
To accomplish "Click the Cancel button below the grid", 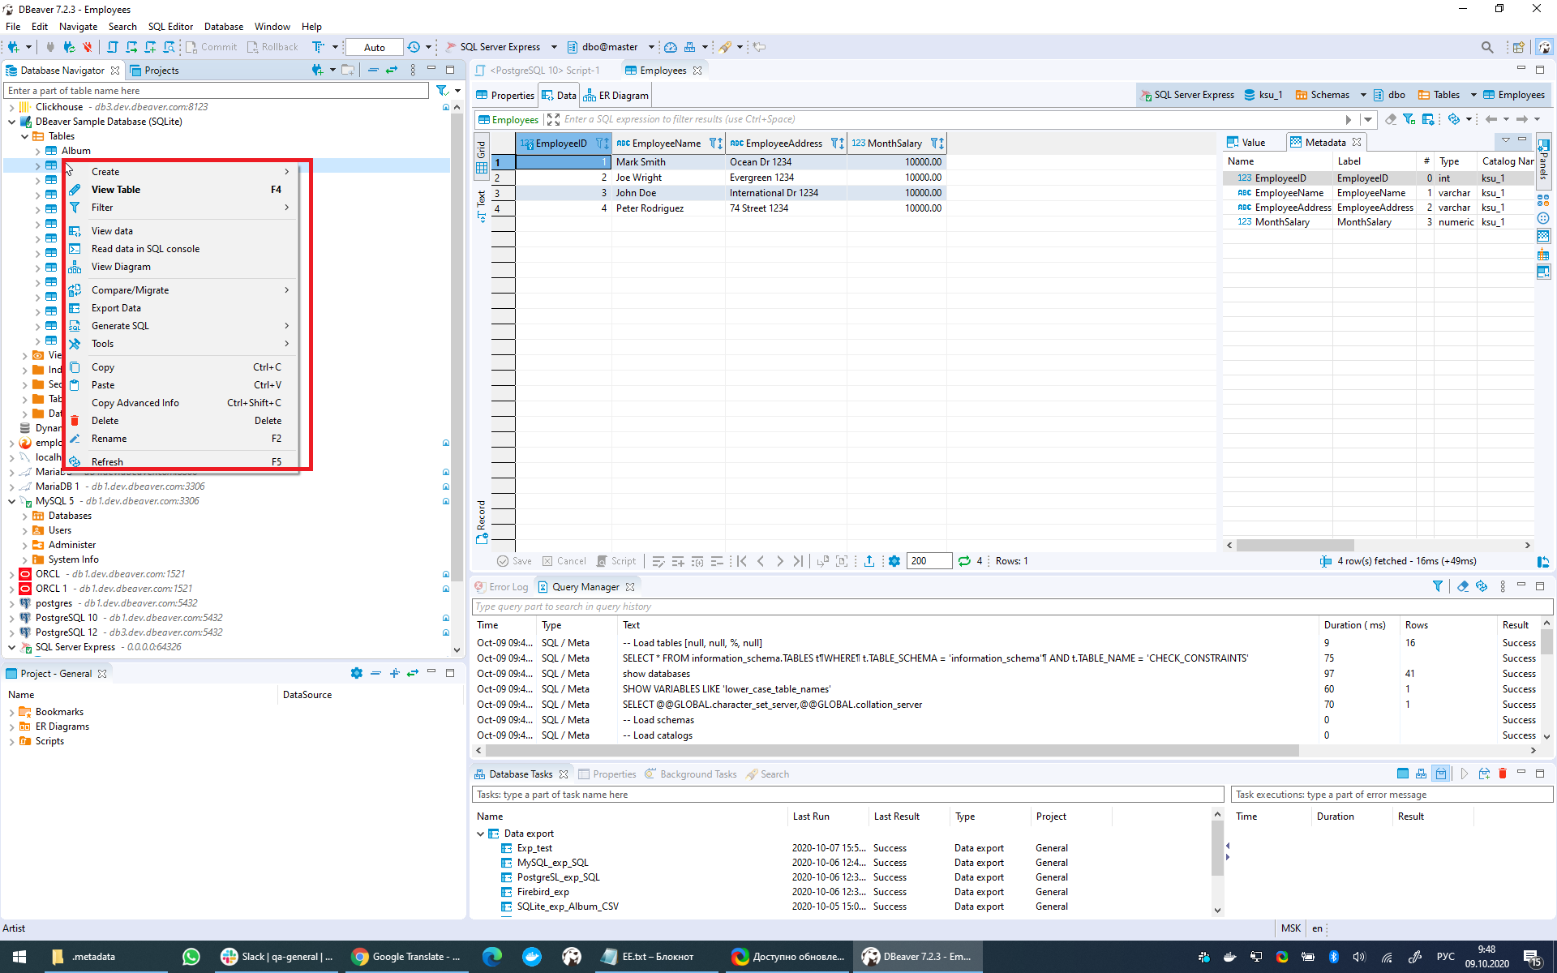I will [564, 560].
